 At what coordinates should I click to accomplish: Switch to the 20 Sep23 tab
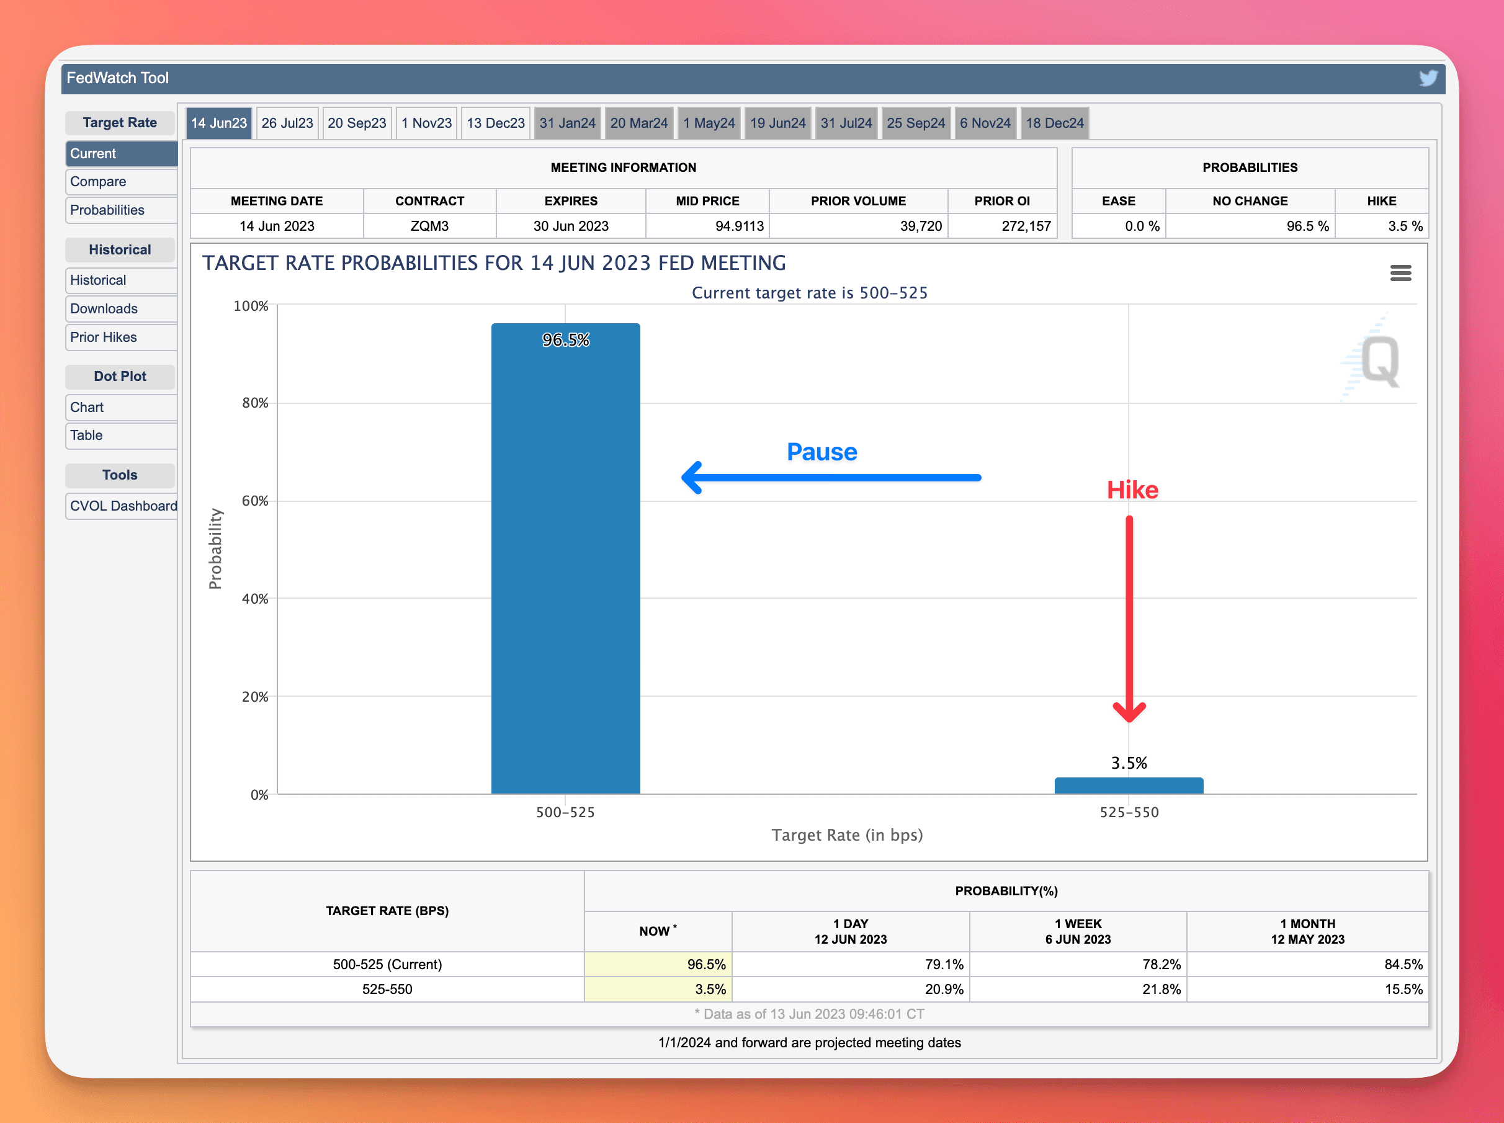point(356,123)
